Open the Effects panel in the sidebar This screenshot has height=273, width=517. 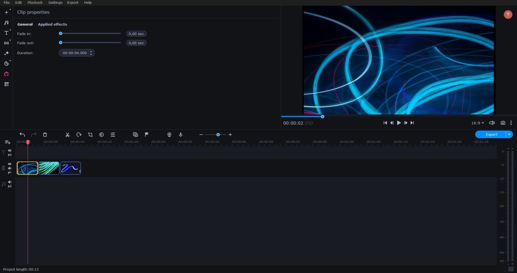point(6,53)
